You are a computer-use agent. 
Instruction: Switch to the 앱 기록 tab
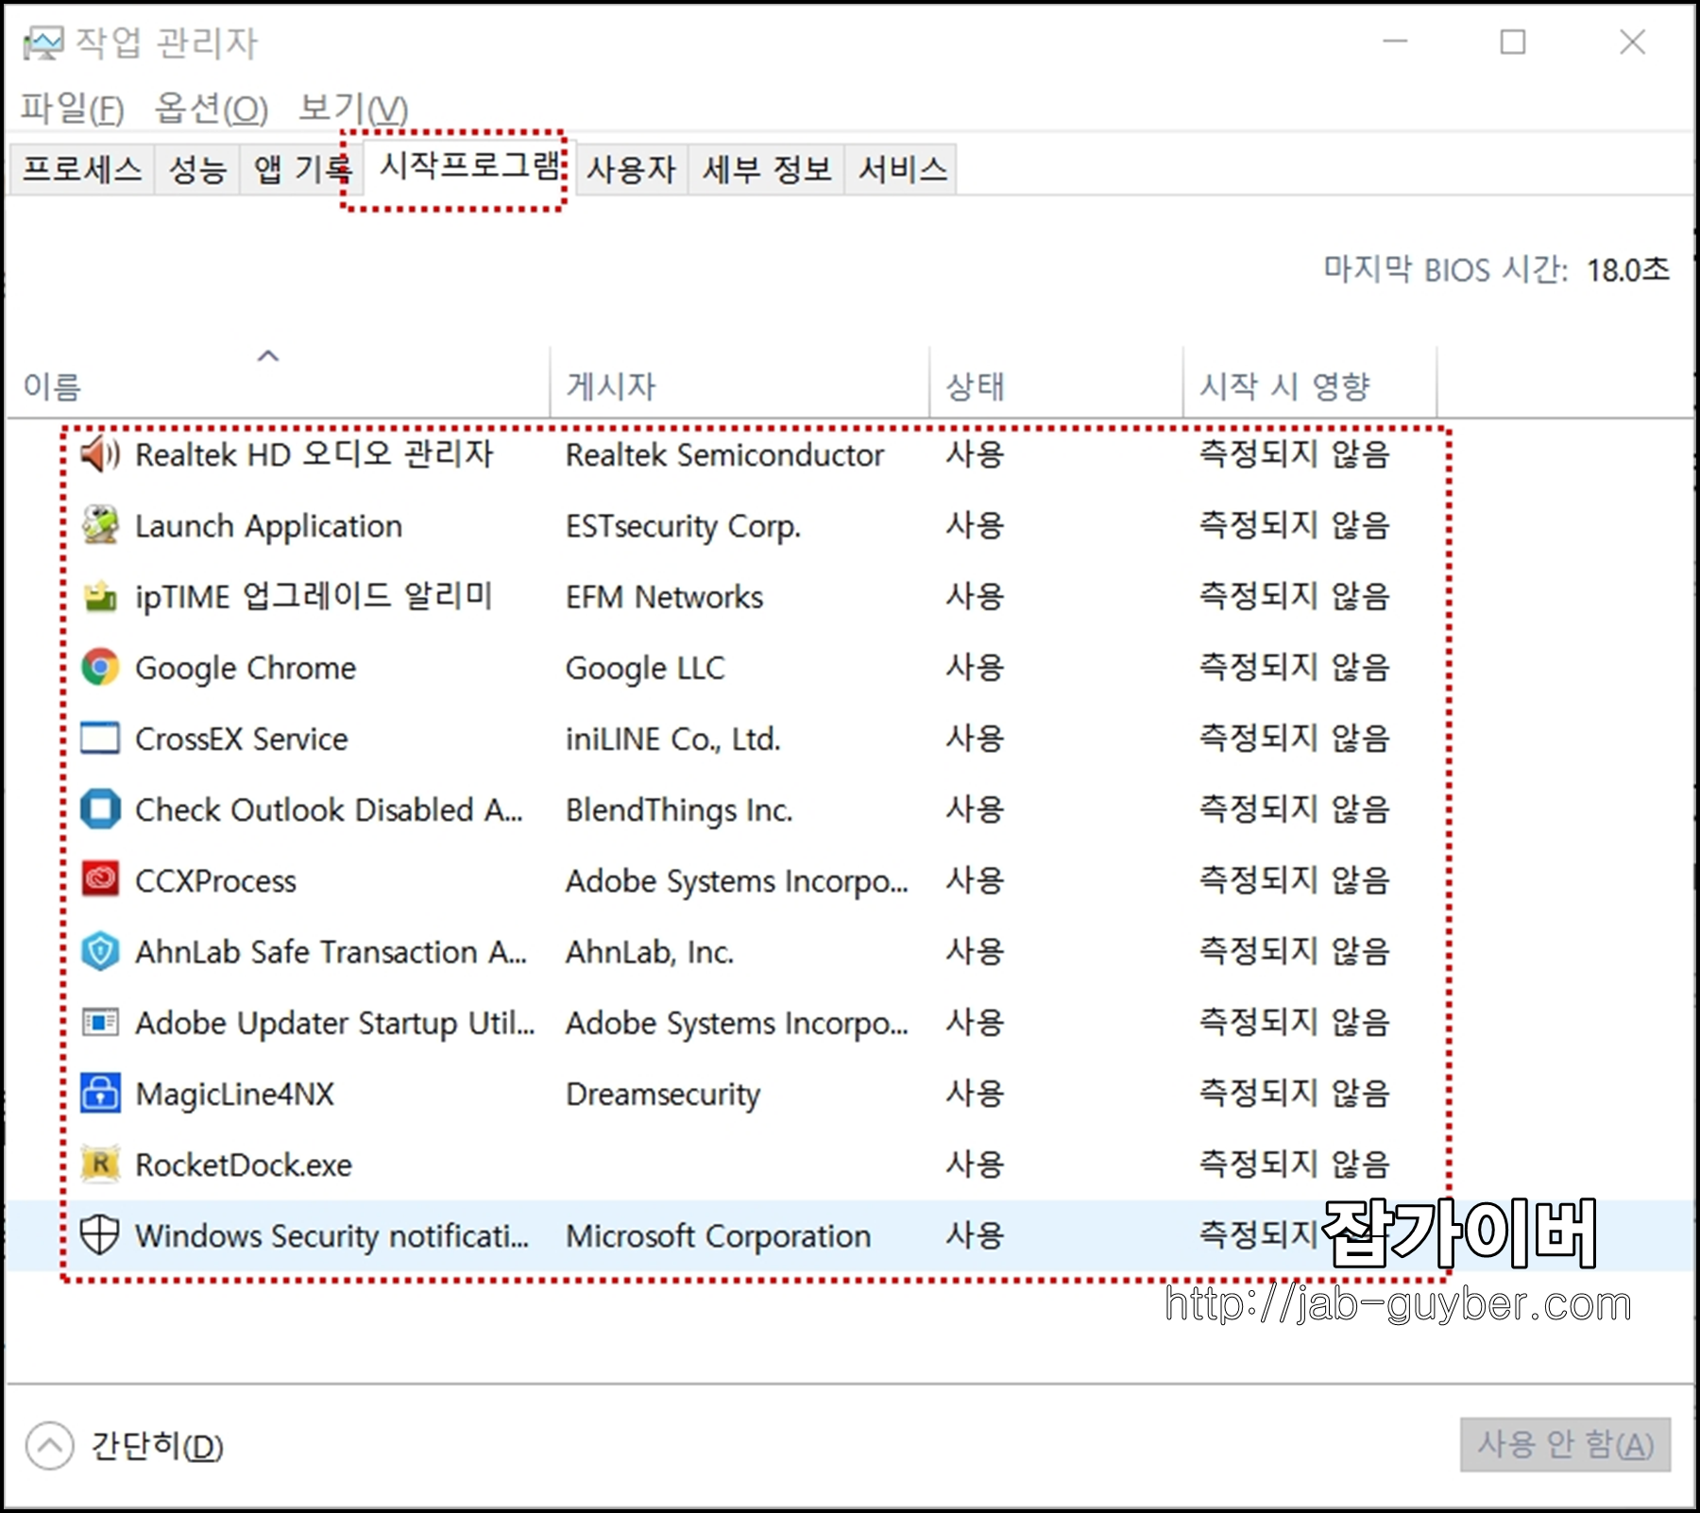pyautogui.click(x=300, y=169)
